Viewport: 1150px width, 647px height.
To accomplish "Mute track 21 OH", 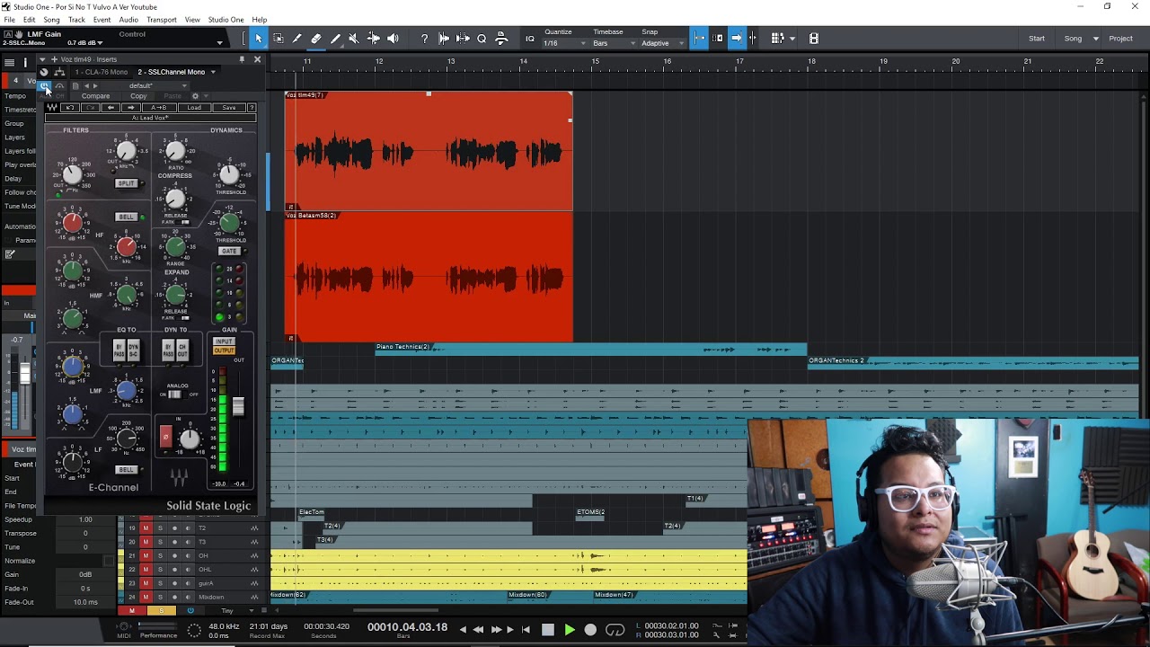I will [x=146, y=555].
